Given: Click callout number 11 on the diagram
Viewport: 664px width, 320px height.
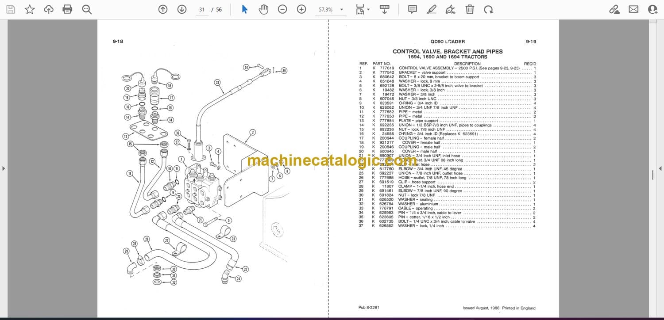Looking at the screenshot, I should pyautogui.click(x=130, y=174).
